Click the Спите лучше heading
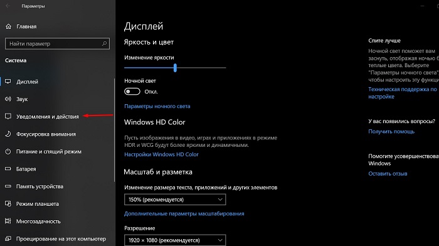This screenshot has height=246, width=439. coord(384,41)
